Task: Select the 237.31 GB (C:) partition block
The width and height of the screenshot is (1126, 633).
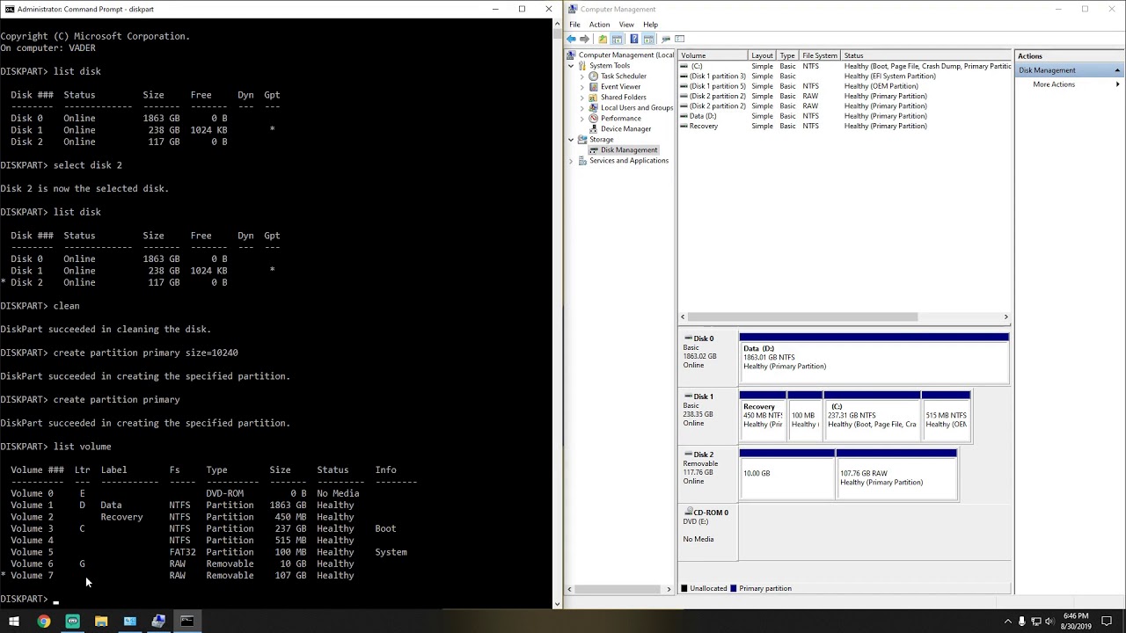Action: coord(872,414)
